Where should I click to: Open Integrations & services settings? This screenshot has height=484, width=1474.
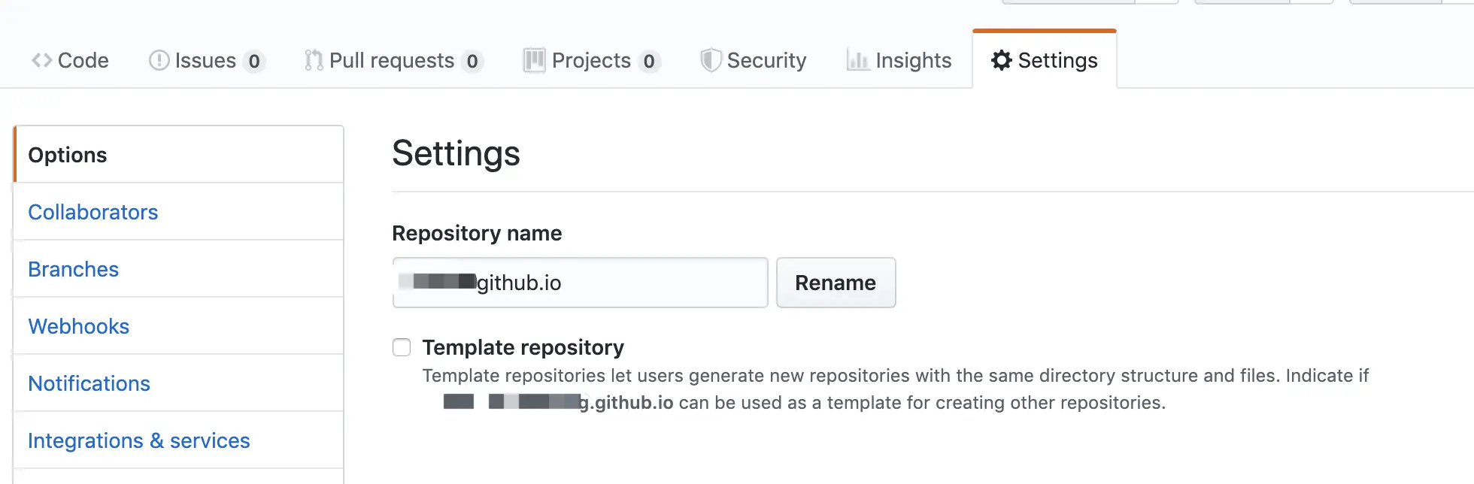coord(139,440)
